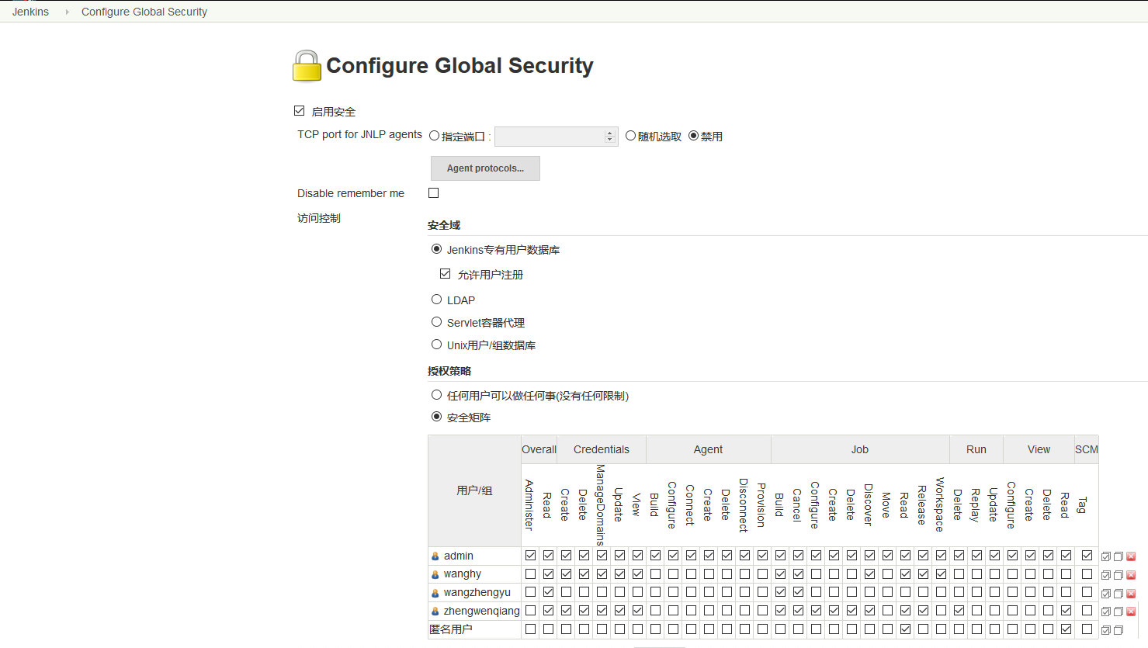Remove zhengwenqiang row with red X

[1131, 612]
